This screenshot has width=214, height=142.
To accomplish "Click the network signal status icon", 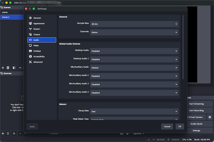I will point(148,140).
